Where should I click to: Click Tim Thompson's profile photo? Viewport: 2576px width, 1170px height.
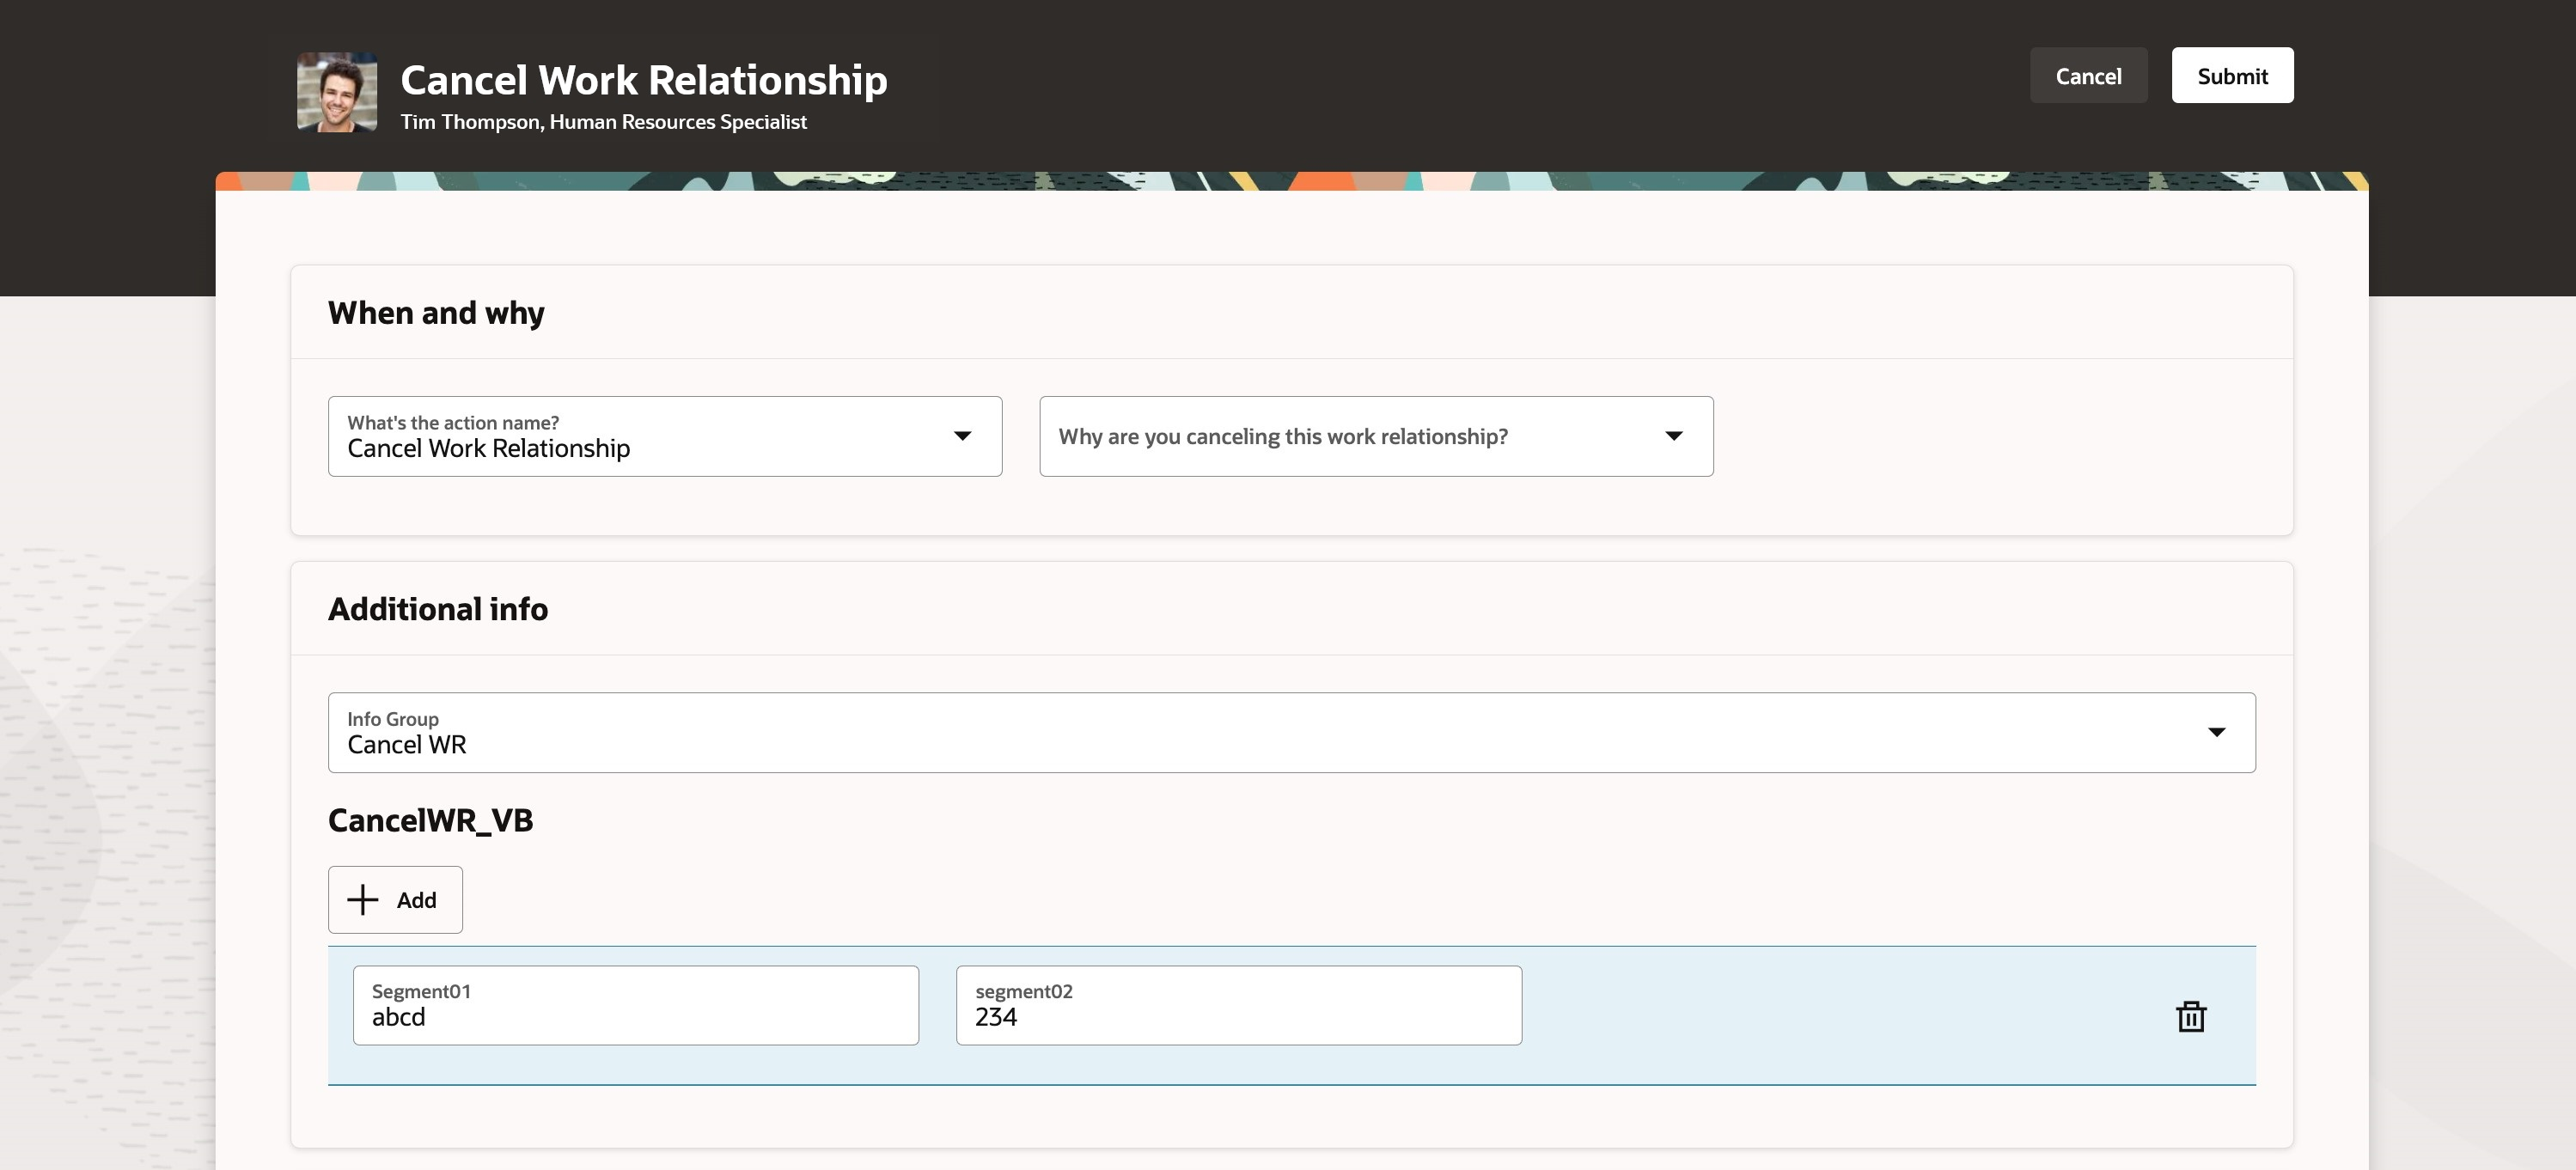click(337, 92)
